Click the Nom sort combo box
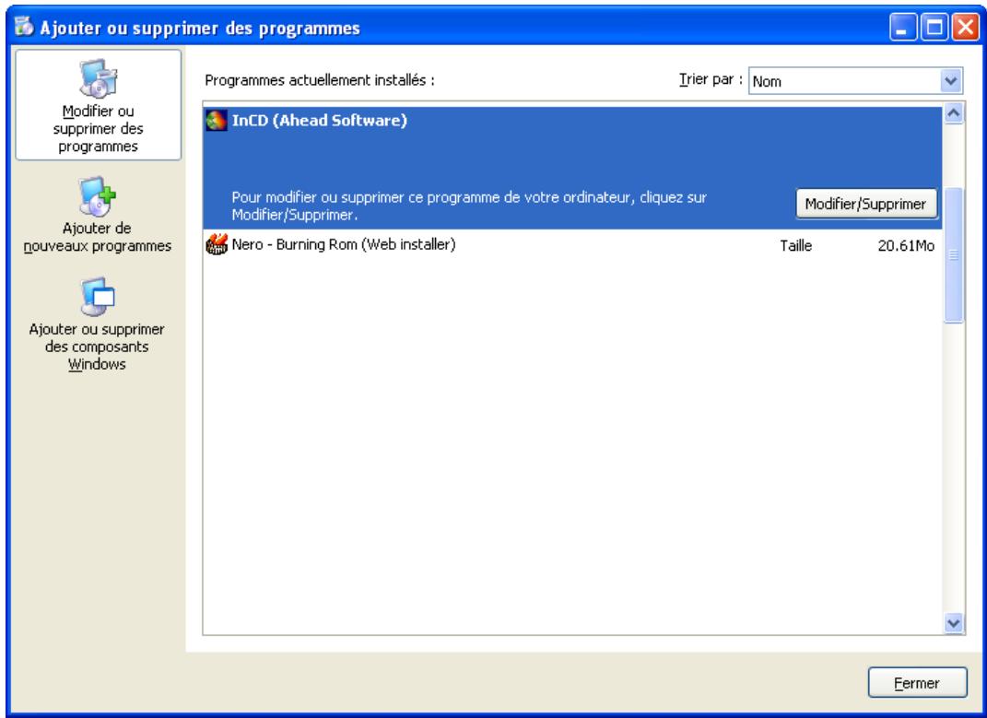The width and height of the screenshot is (987, 718). point(855,80)
